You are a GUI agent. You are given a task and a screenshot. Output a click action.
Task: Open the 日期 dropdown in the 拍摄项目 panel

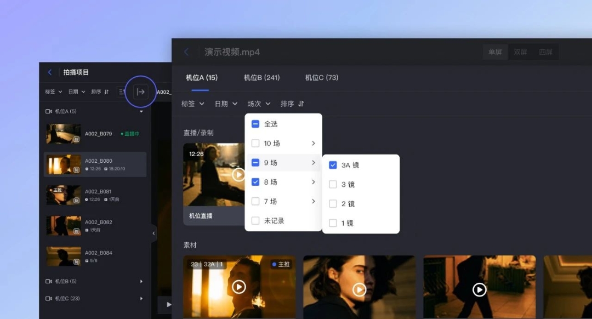(x=77, y=92)
